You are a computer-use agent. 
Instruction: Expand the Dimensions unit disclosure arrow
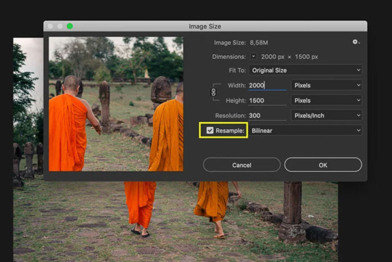click(253, 56)
